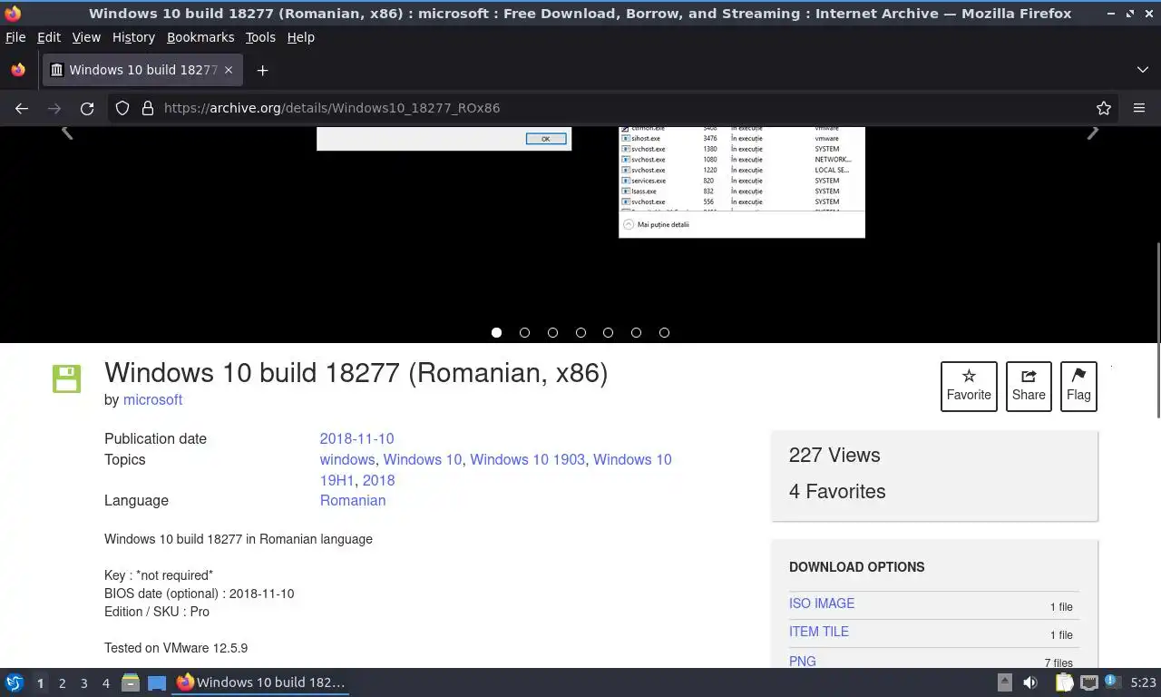Show the next image in the carousel

pos(1093,133)
